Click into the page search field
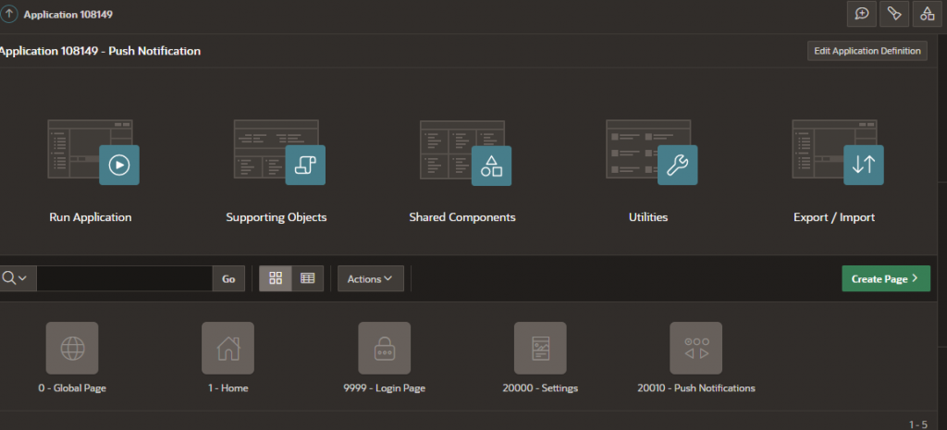The width and height of the screenshot is (947, 430). point(125,278)
